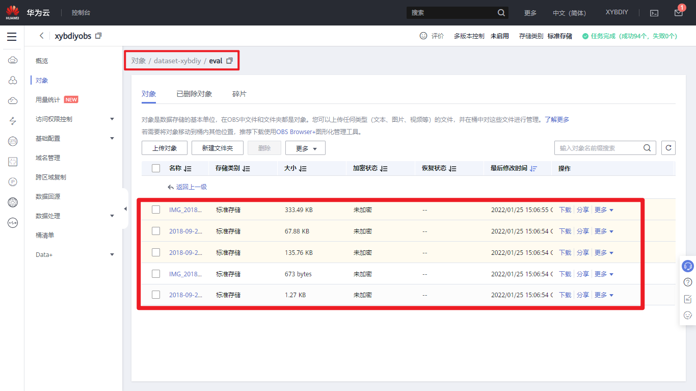Open the 中文（简体）language menu

tap(570, 13)
